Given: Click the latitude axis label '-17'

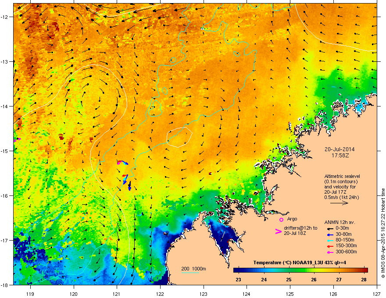Looking at the screenshot, I should pos(5,241).
